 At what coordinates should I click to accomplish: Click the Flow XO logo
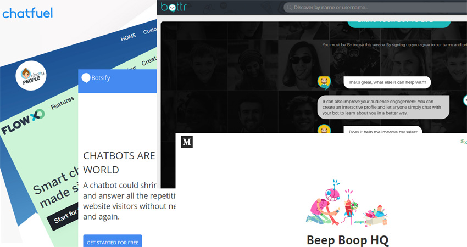(23, 122)
